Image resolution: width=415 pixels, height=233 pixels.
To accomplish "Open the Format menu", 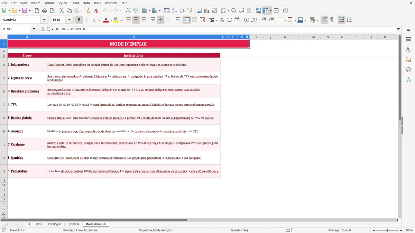I will point(49,3).
